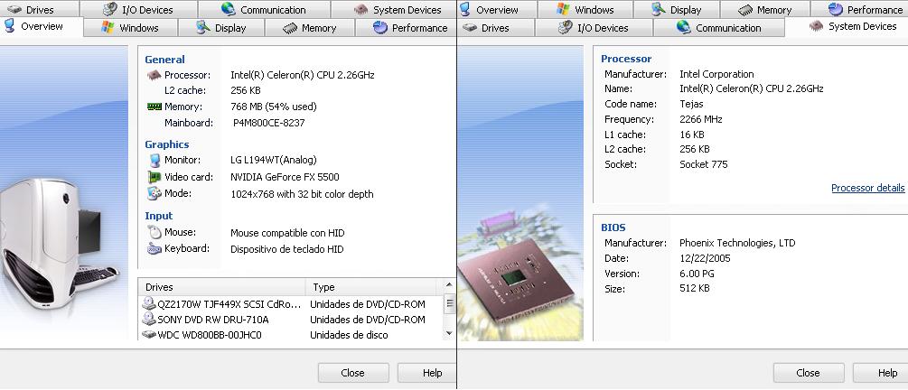Select Drives tab in right window
Image resolution: width=908 pixels, height=390 pixels.
[x=496, y=28]
